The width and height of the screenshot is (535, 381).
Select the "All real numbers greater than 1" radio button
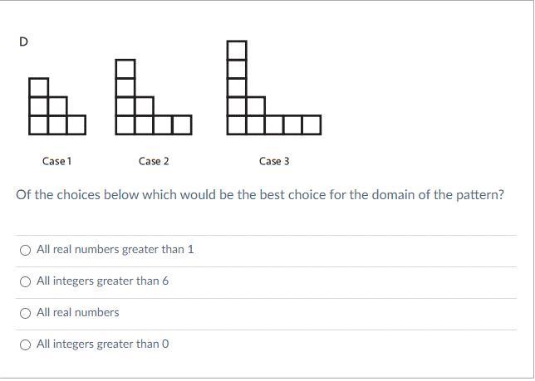(x=25, y=250)
